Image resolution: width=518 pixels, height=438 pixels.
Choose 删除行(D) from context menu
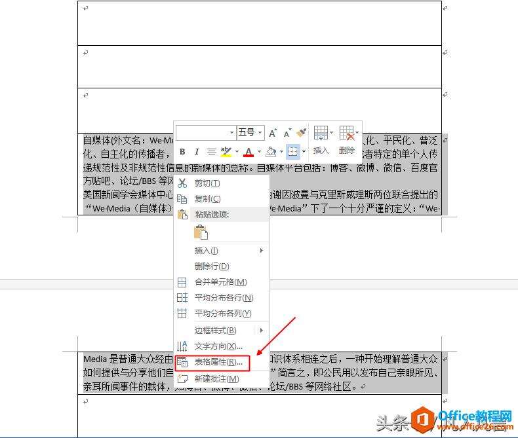222,266
